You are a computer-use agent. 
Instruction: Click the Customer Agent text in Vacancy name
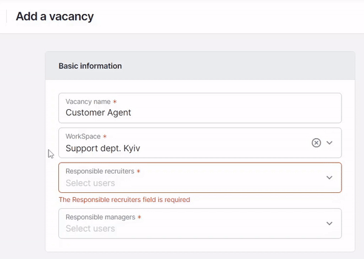[98, 113]
